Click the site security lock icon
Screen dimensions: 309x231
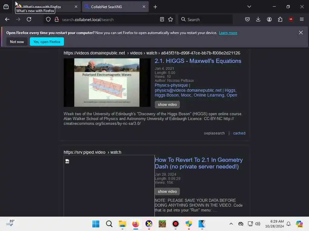coord(57,20)
